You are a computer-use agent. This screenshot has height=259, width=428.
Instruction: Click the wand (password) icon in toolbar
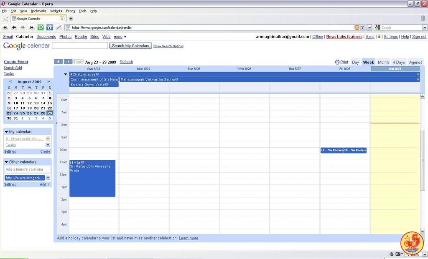click(x=59, y=27)
